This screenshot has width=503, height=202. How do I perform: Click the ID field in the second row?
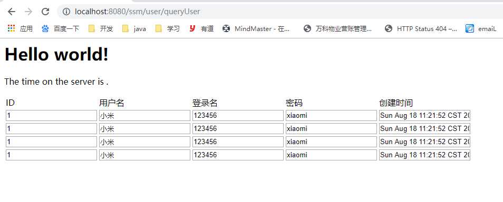point(51,129)
